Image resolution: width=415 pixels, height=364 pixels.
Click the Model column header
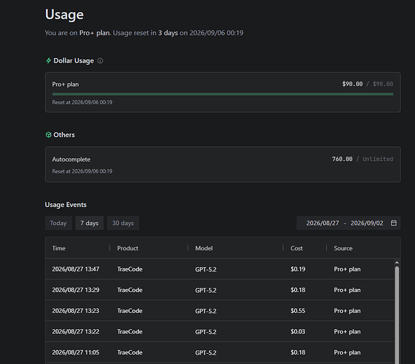(x=204, y=248)
